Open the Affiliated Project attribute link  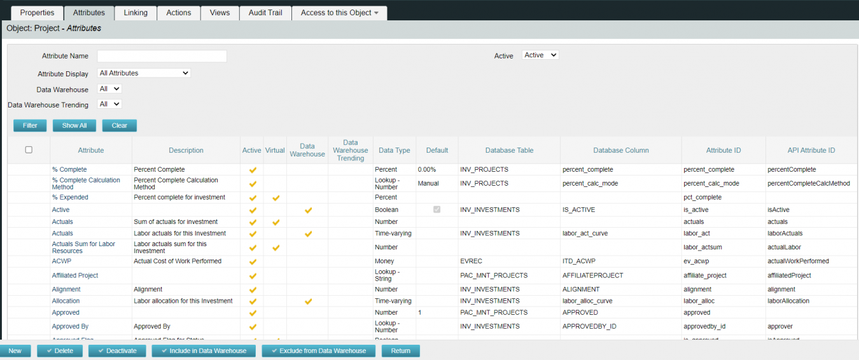(x=75, y=276)
